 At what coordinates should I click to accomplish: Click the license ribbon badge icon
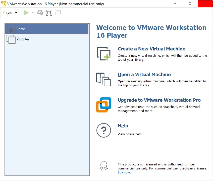pos(104,165)
